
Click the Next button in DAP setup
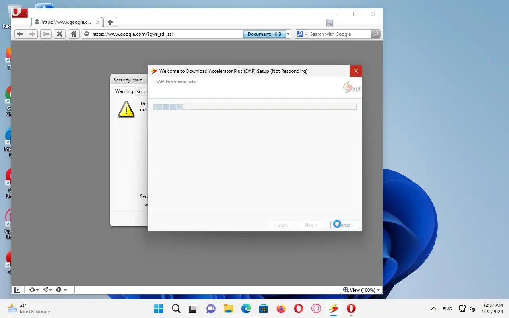[311, 225]
